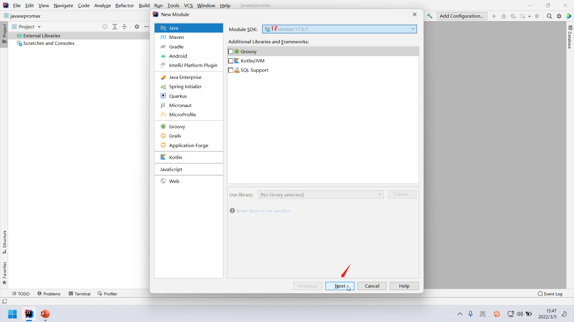Click Expand All in Project panel
This screenshot has width=574, height=322.
[x=115, y=27]
